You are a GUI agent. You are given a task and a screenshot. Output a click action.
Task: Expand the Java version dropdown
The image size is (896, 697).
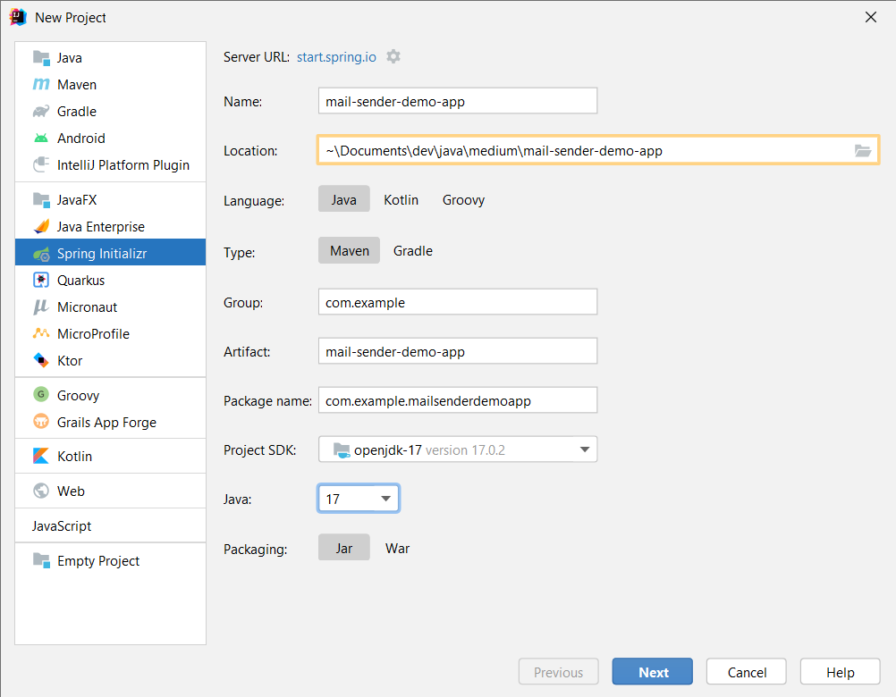click(386, 499)
